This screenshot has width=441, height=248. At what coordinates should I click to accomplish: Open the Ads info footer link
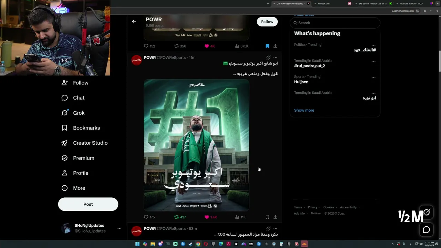[x=299, y=213]
